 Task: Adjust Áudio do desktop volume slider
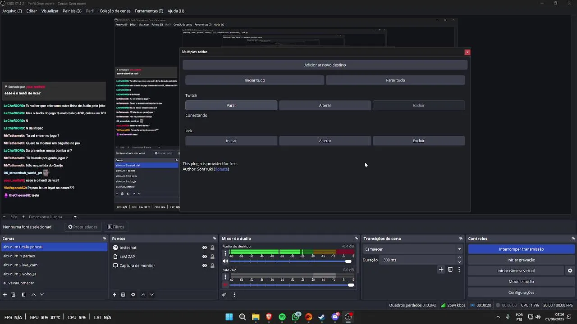pos(291,261)
